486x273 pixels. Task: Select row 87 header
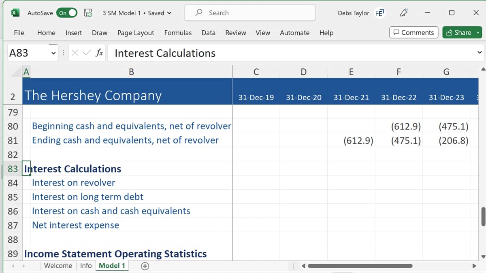pos(13,225)
